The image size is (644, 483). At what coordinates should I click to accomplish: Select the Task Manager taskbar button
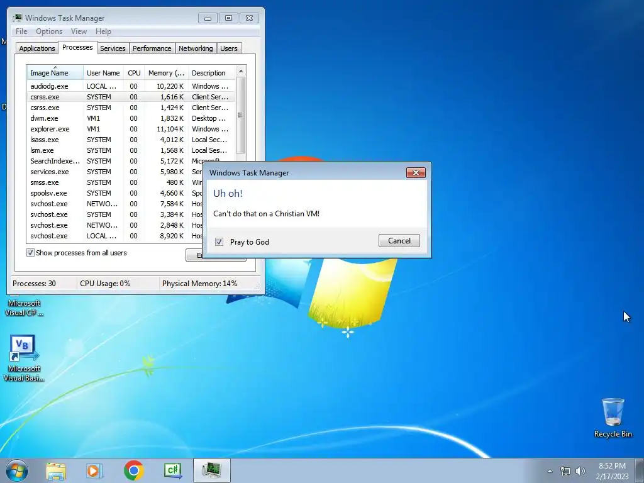[x=212, y=470]
